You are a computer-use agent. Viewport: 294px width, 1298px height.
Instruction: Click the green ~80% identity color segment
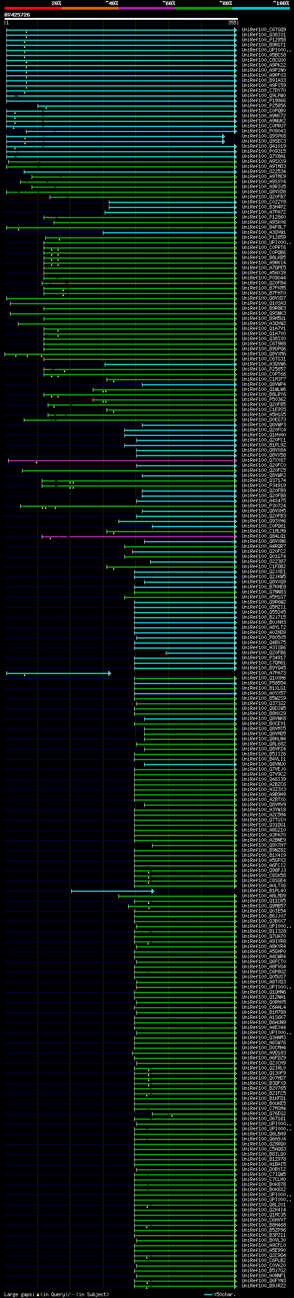(204, 8)
